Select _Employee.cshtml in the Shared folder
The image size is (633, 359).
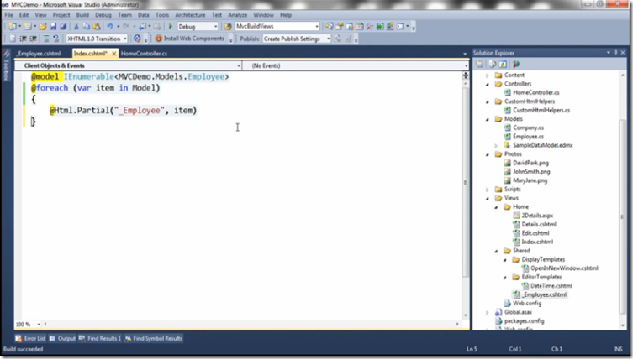tap(544, 294)
